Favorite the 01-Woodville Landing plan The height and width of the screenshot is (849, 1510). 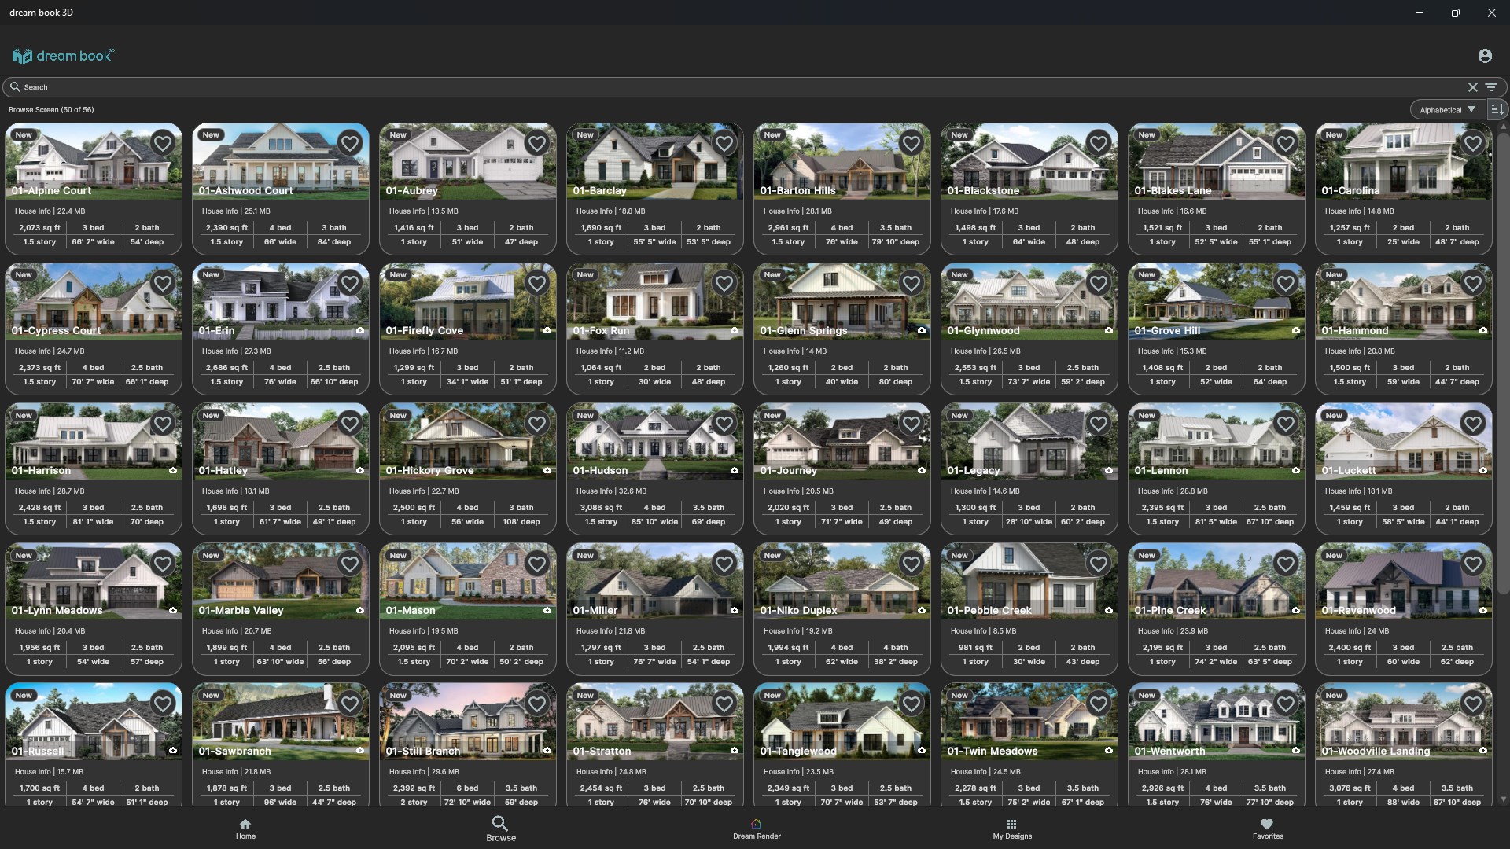tap(1473, 704)
